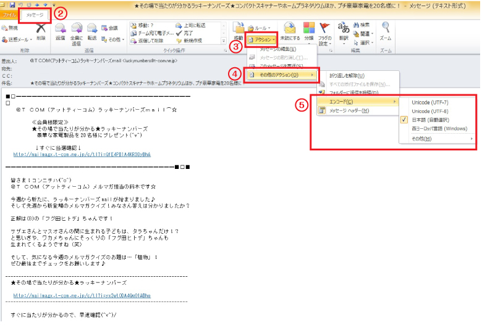
Task: Choose quick step 返信して削除
Action: (147, 41)
